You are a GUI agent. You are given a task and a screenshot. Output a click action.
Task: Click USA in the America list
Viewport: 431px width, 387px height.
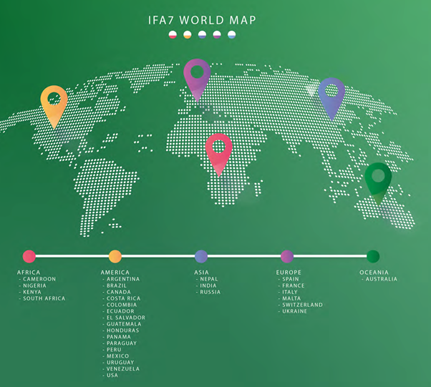(112, 375)
